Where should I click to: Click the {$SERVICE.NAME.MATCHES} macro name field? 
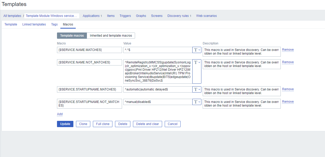coord(89,50)
